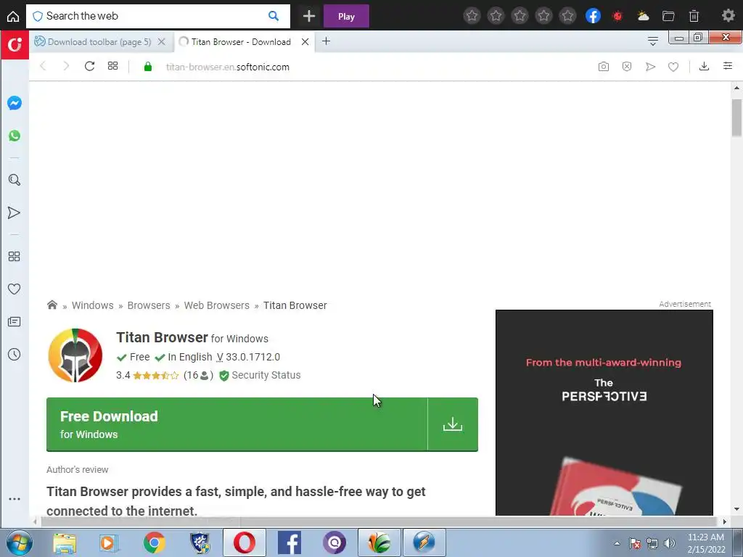The height and width of the screenshot is (557, 743).
Task: Close the Download toolbar tab
Action: pos(162,41)
